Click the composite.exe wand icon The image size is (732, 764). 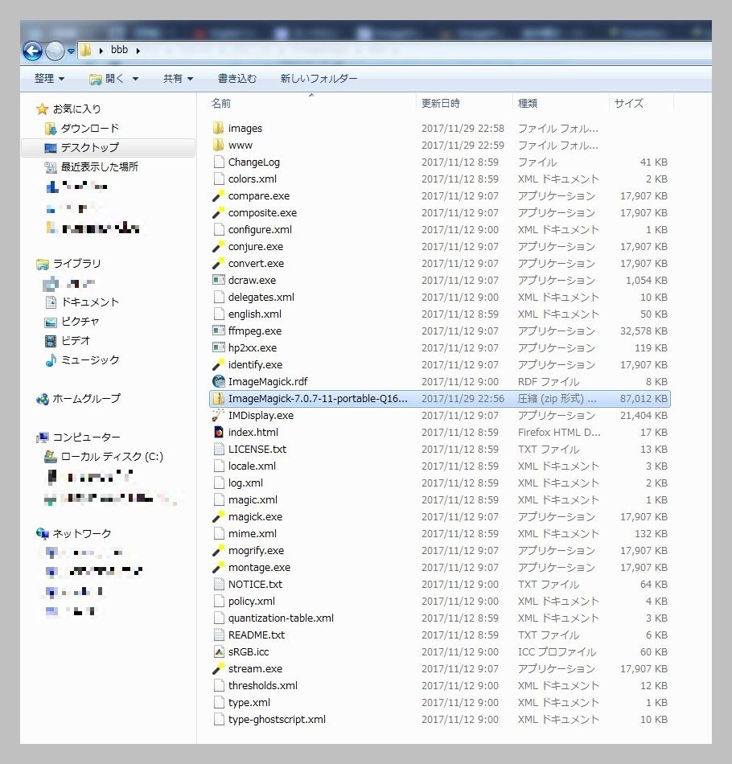[x=218, y=213]
